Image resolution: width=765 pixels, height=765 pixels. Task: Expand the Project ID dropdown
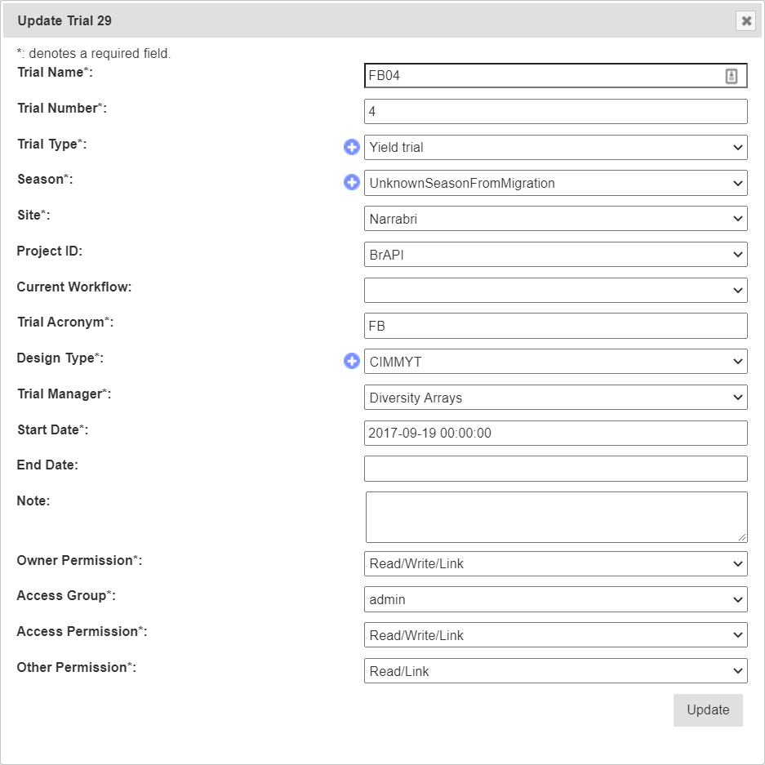tap(555, 255)
